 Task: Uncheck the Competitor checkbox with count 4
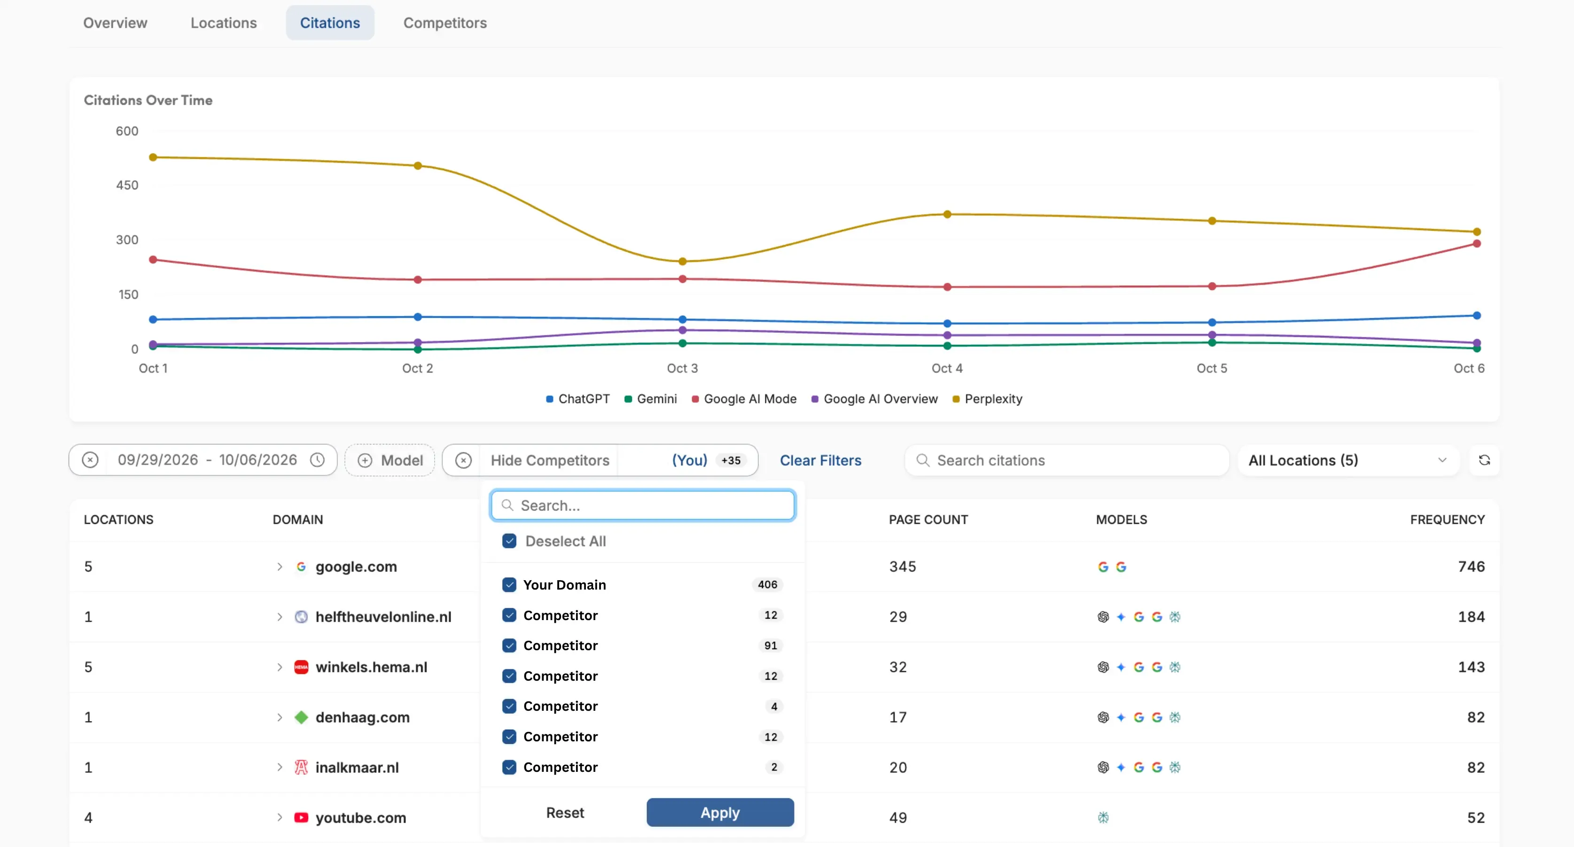tap(509, 707)
